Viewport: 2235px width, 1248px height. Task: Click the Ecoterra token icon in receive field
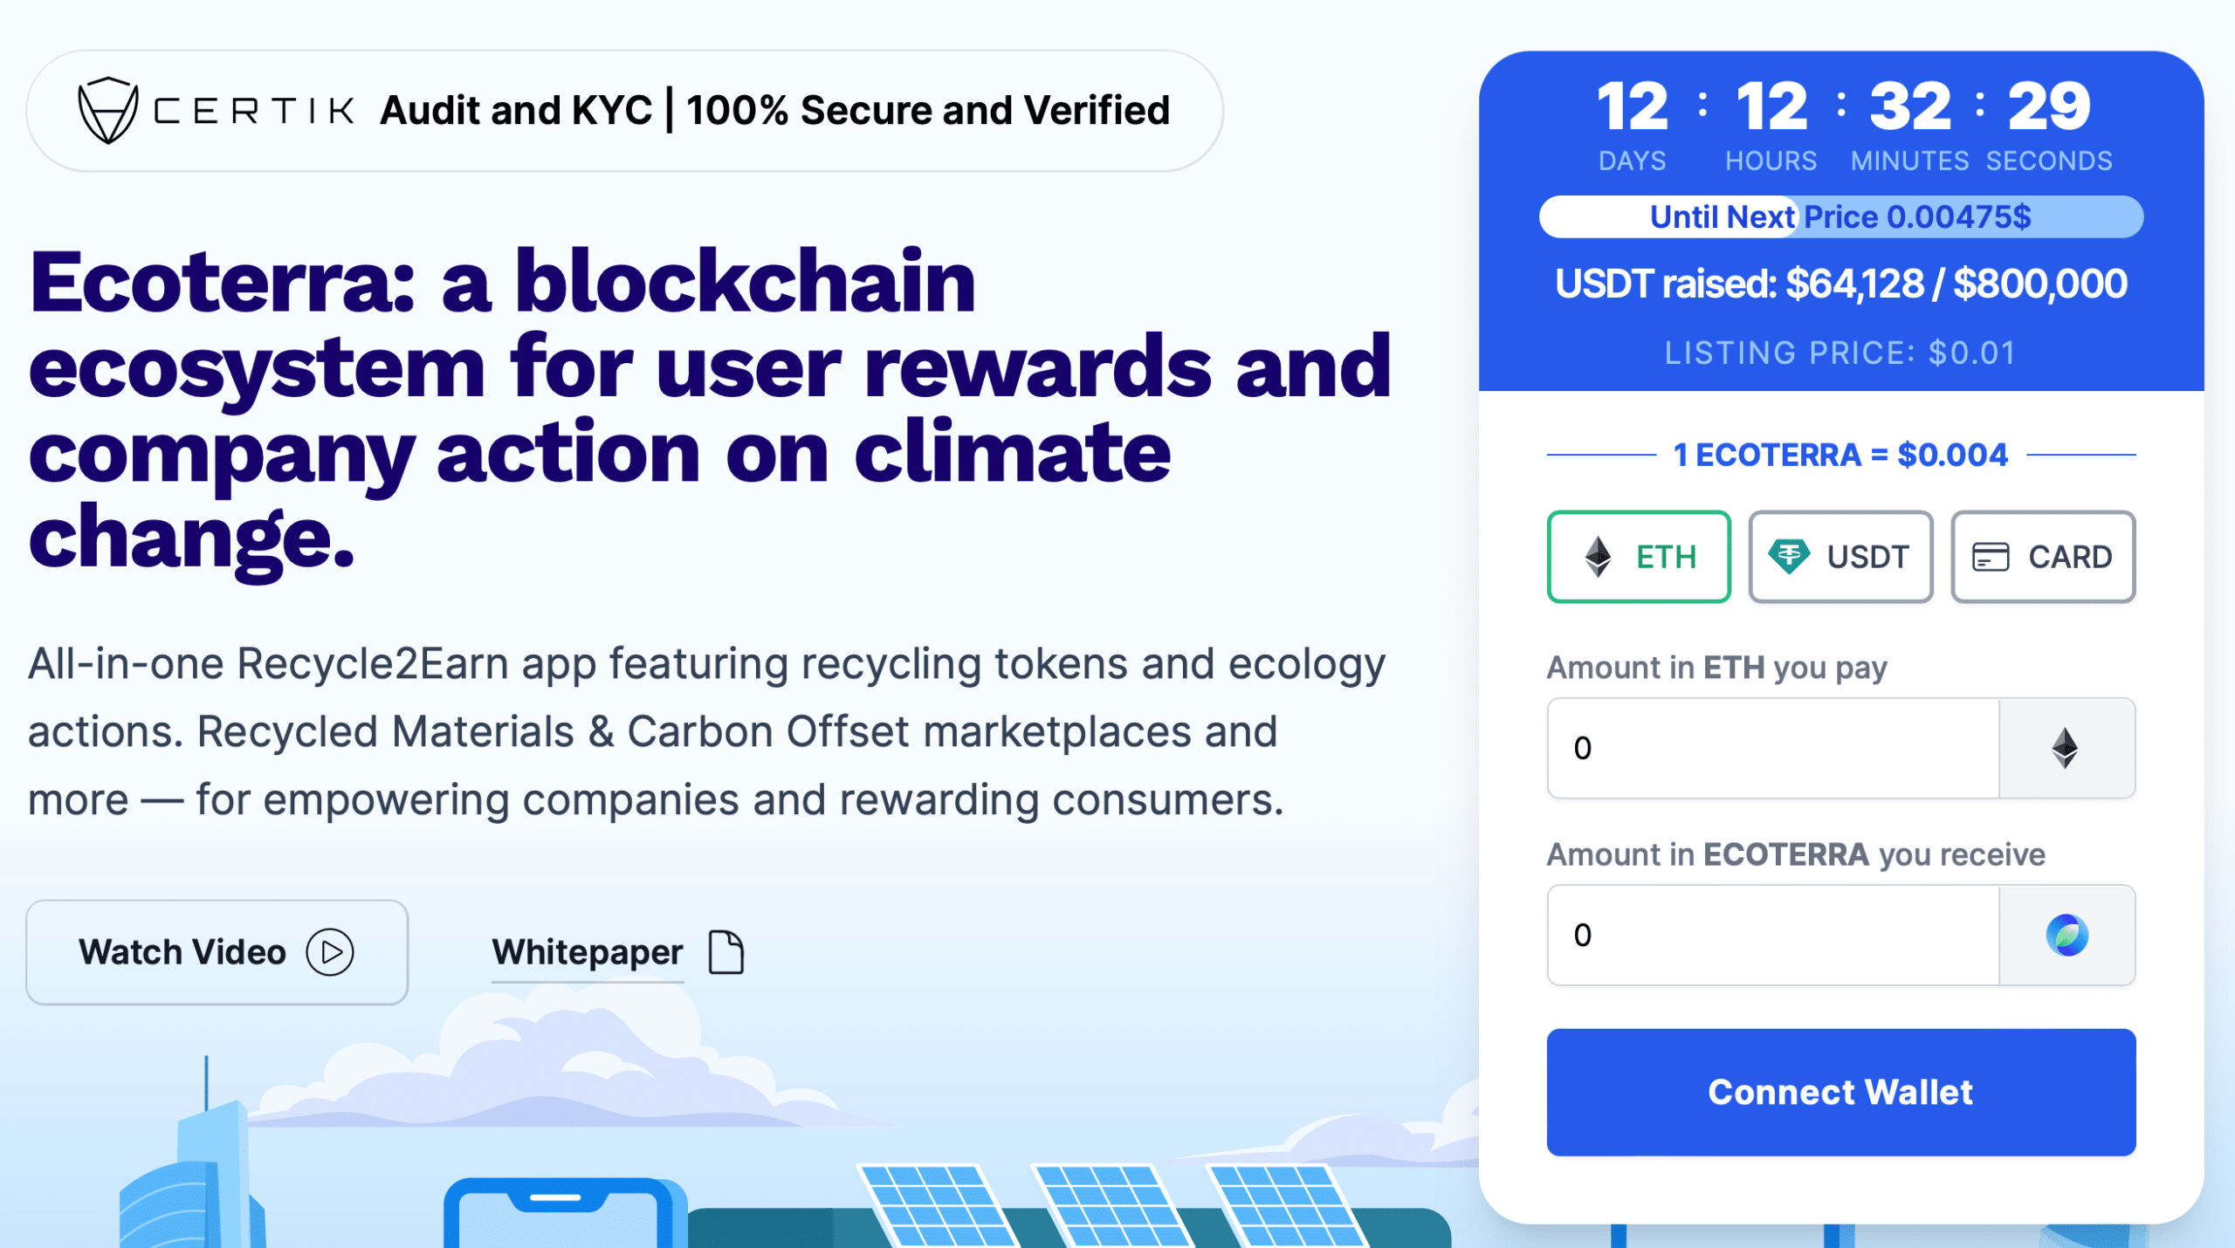[x=2067, y=936]
